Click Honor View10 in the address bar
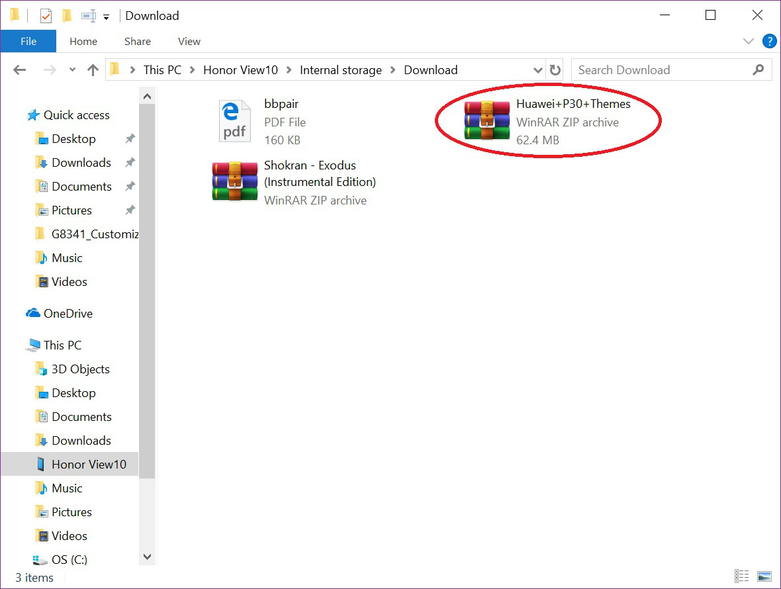Image resolution: width=781 pixels, height=589 pixels. tap(240, 69)
